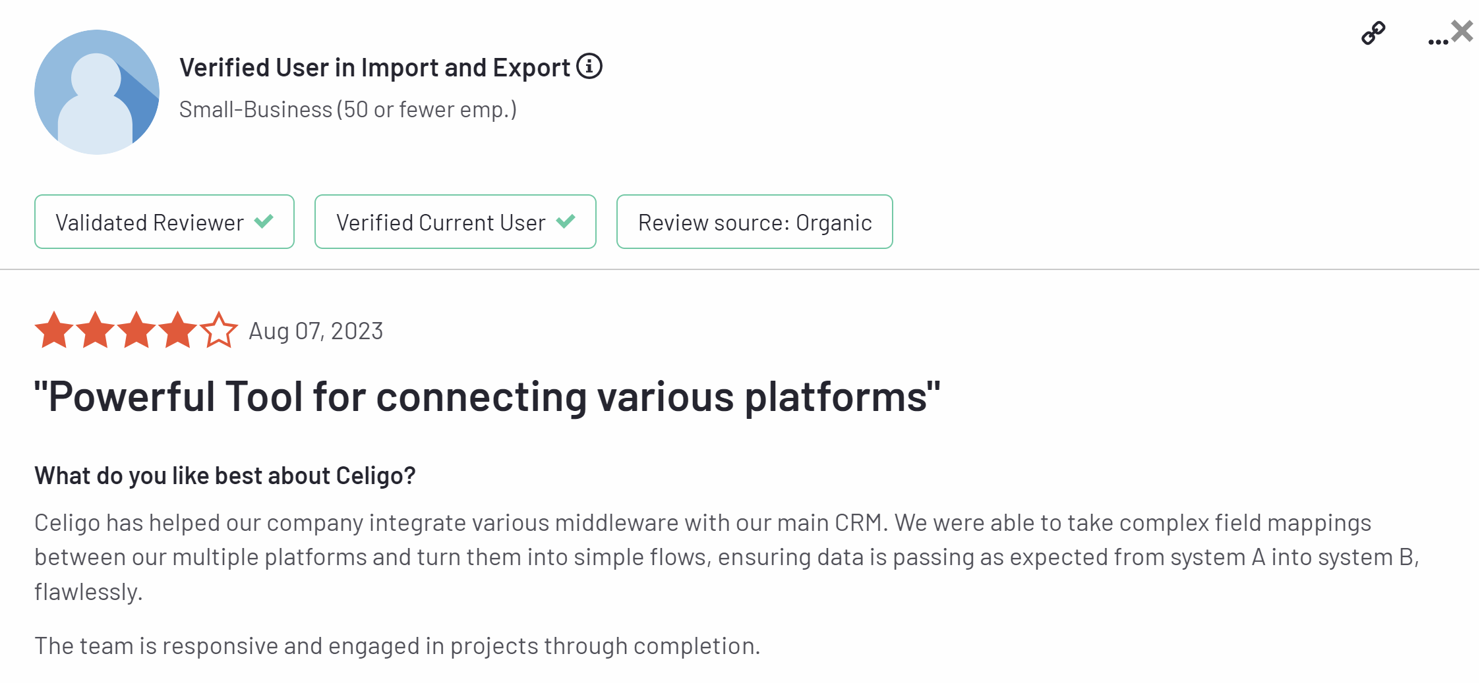
Task: Select the Validated Reviewer badge
Action: 163,222
